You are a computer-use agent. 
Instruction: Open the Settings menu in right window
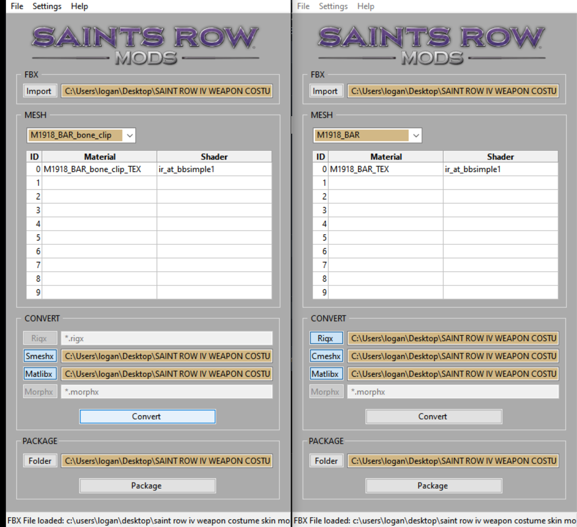(x=333, y=6)
